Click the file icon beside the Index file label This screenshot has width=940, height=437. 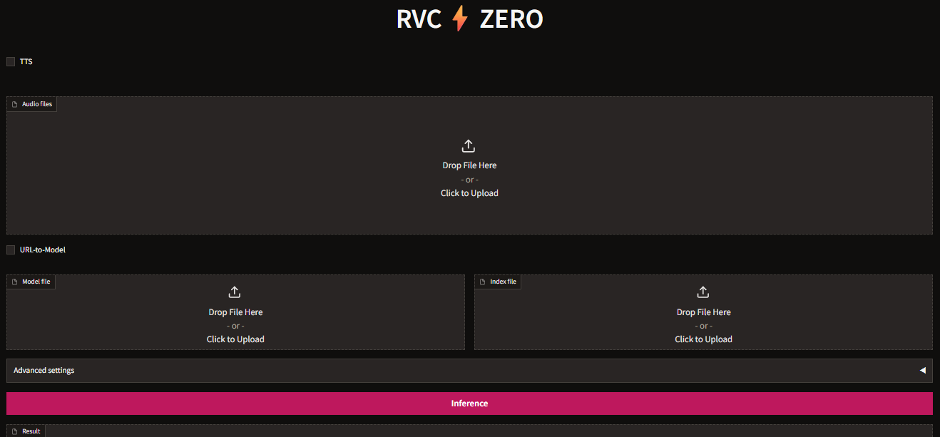point(482,281)
